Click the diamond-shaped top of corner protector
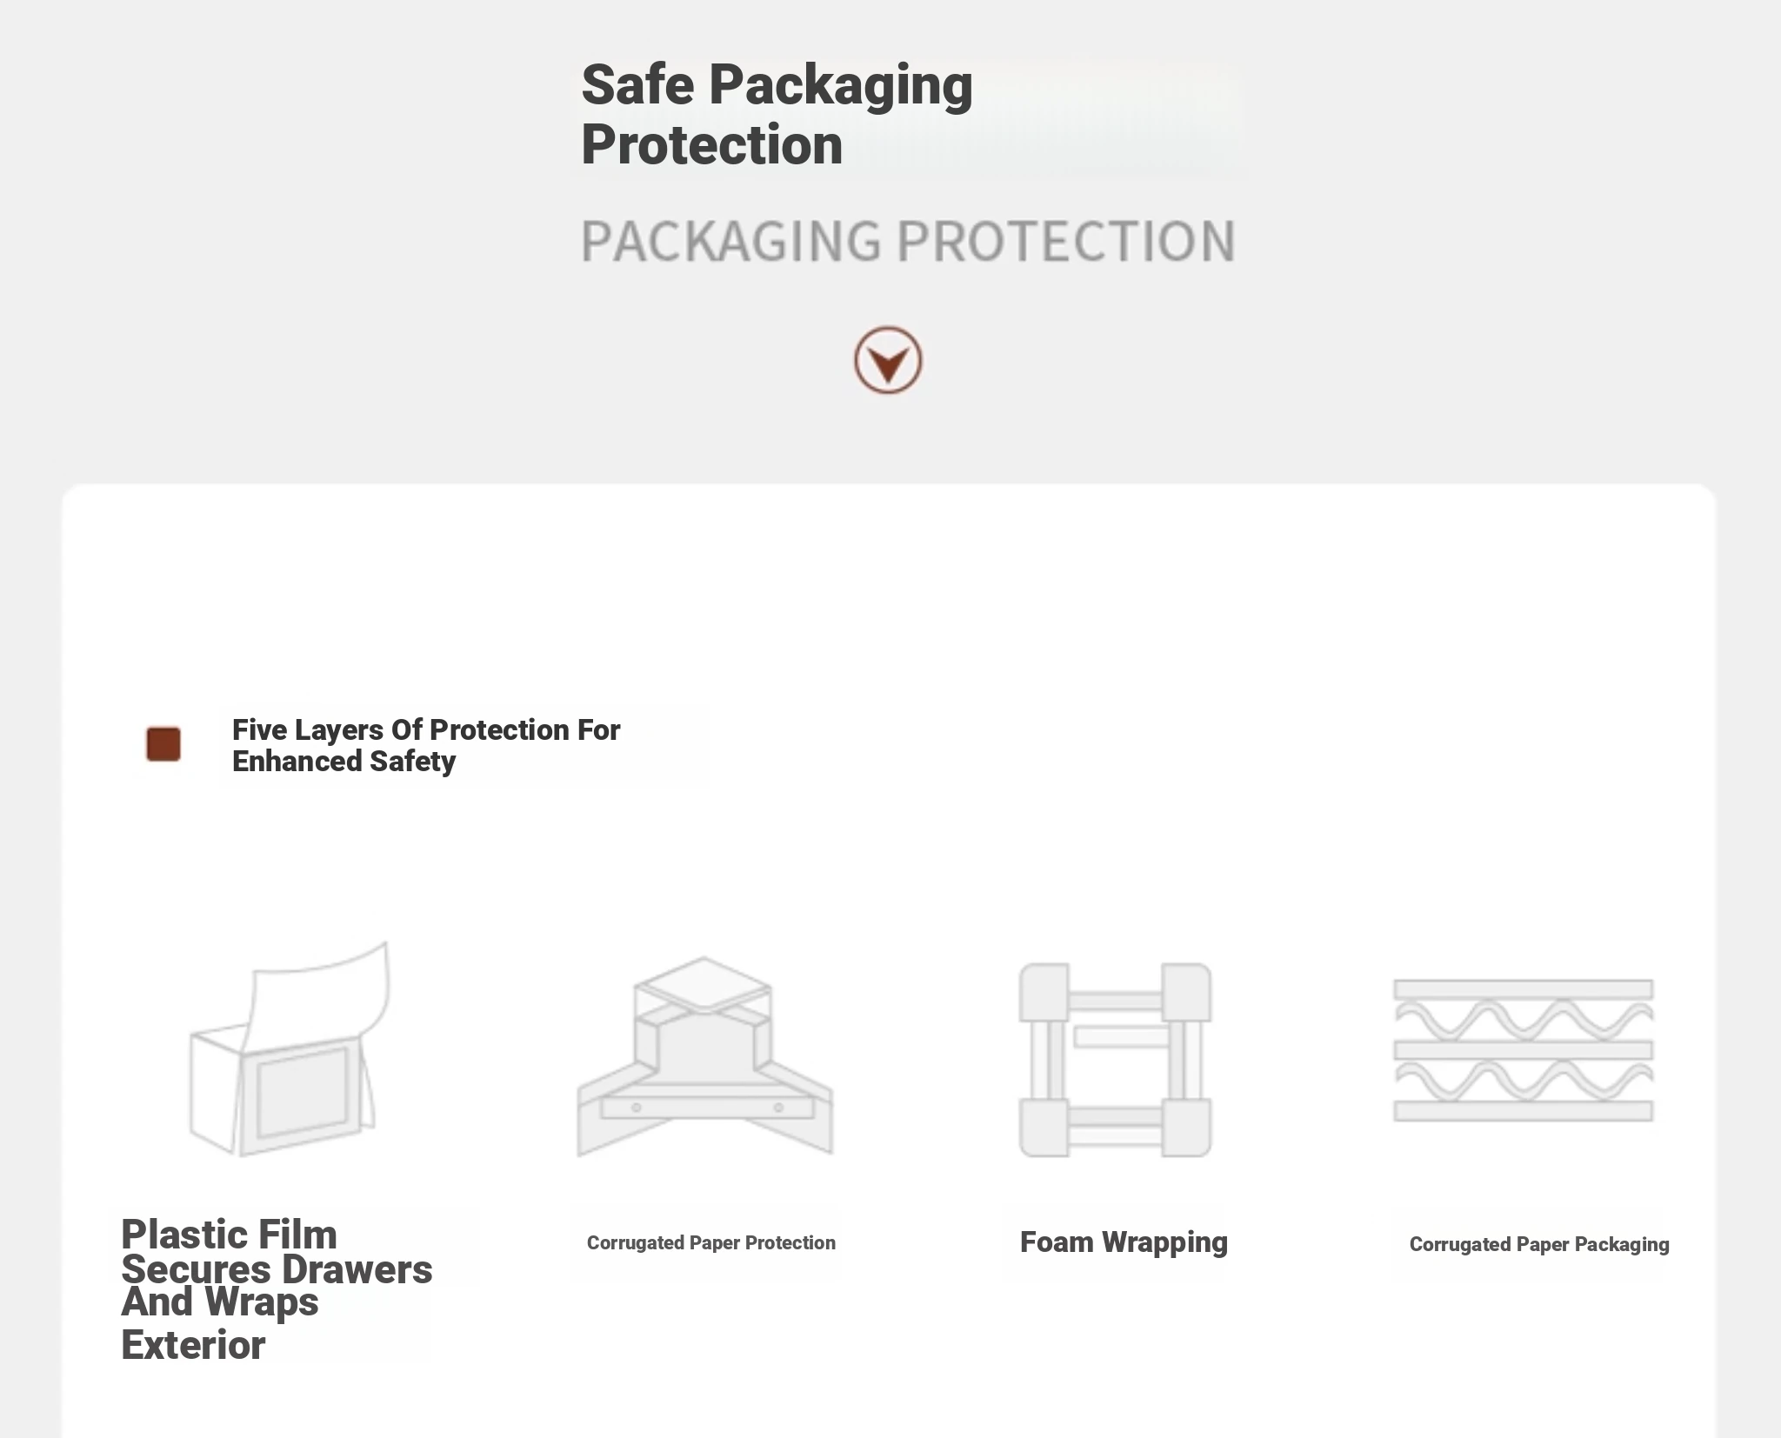The image size is (1781, 1438). coord(703,984)
